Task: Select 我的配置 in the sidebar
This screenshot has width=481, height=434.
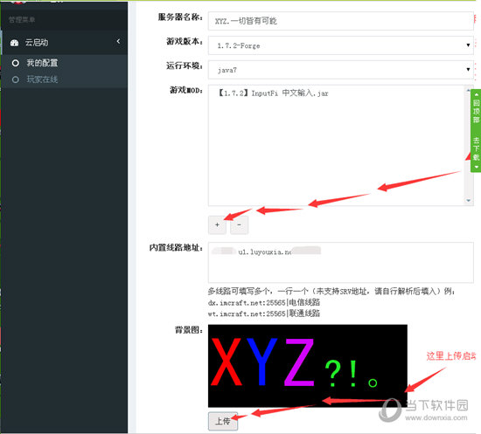Action: [42, 63]
